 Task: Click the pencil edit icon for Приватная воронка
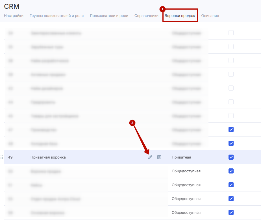coord(150,157)
